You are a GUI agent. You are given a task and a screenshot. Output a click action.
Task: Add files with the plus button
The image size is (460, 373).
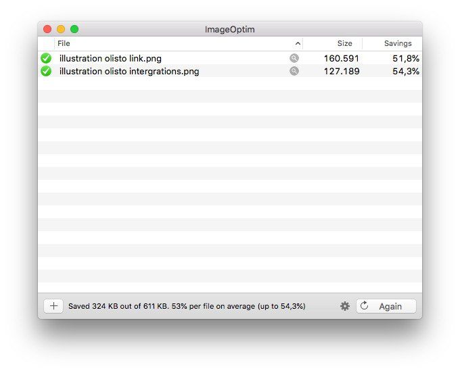point(53,306)
